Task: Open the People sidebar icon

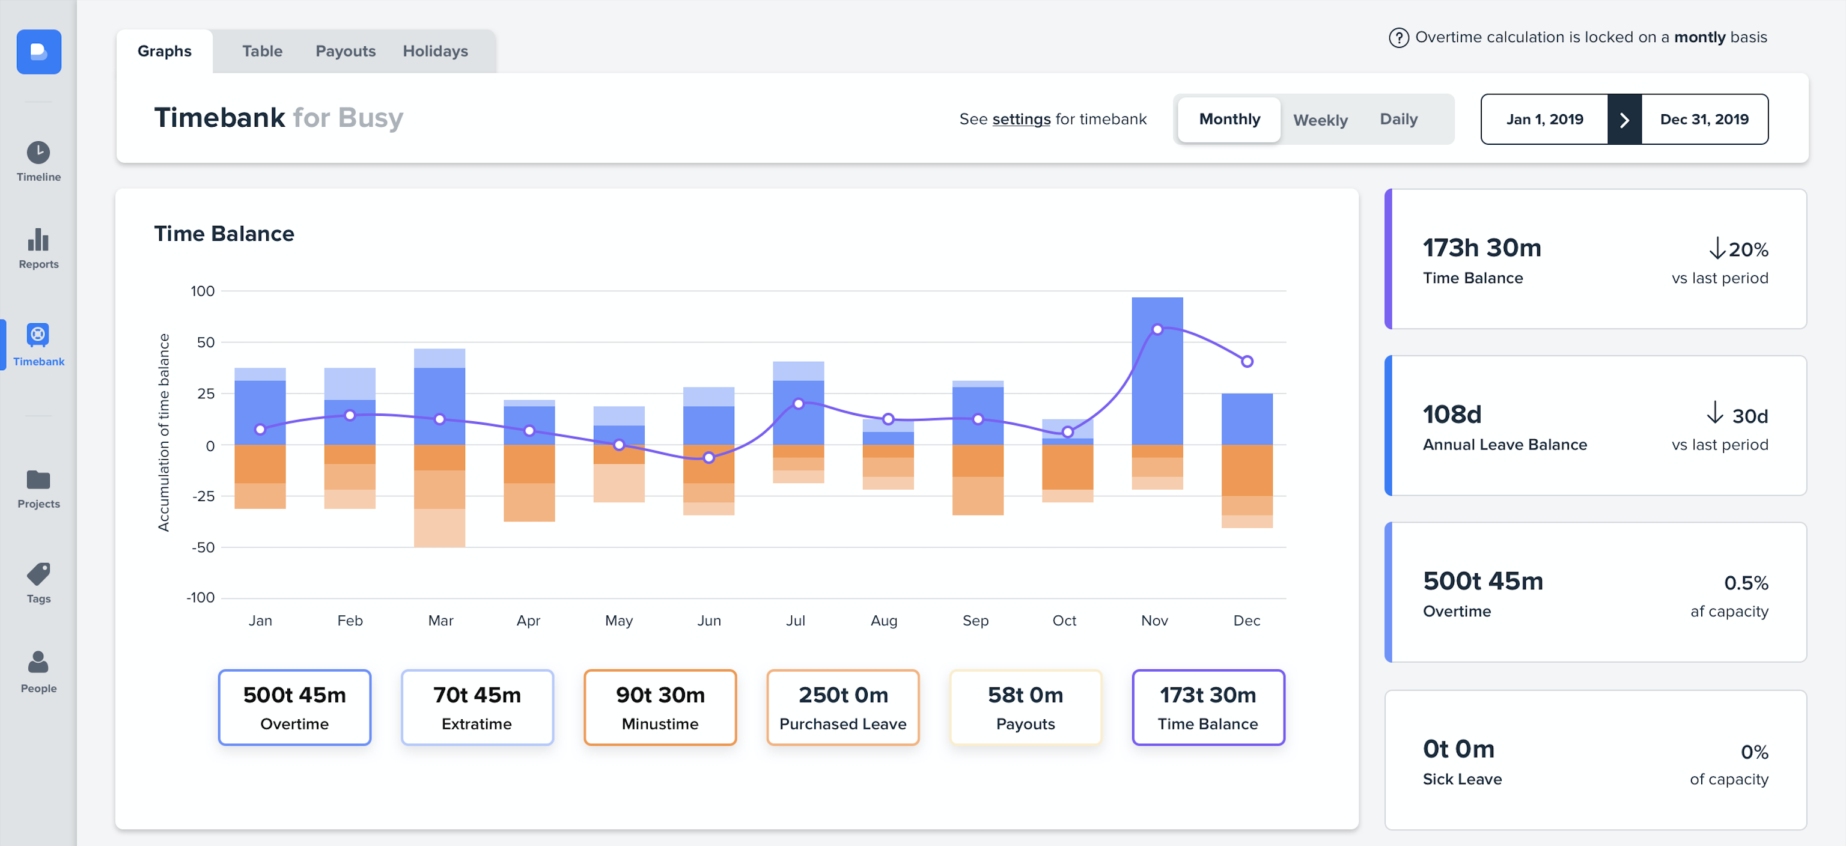Action: pos(38,662)
